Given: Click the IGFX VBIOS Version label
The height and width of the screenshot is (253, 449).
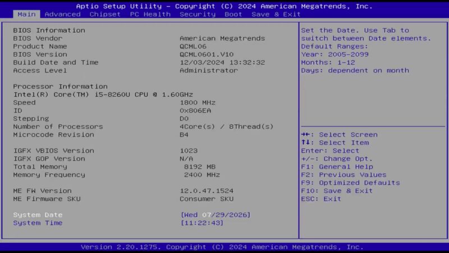Looking at the screenshot, I should [53, 151].
